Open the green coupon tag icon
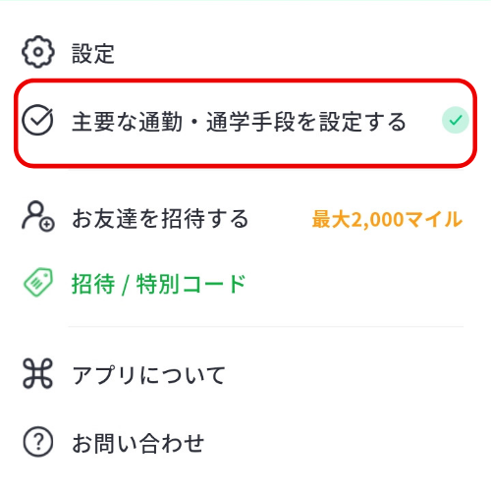This screenshot has width=491, height=491. [38, 283]
